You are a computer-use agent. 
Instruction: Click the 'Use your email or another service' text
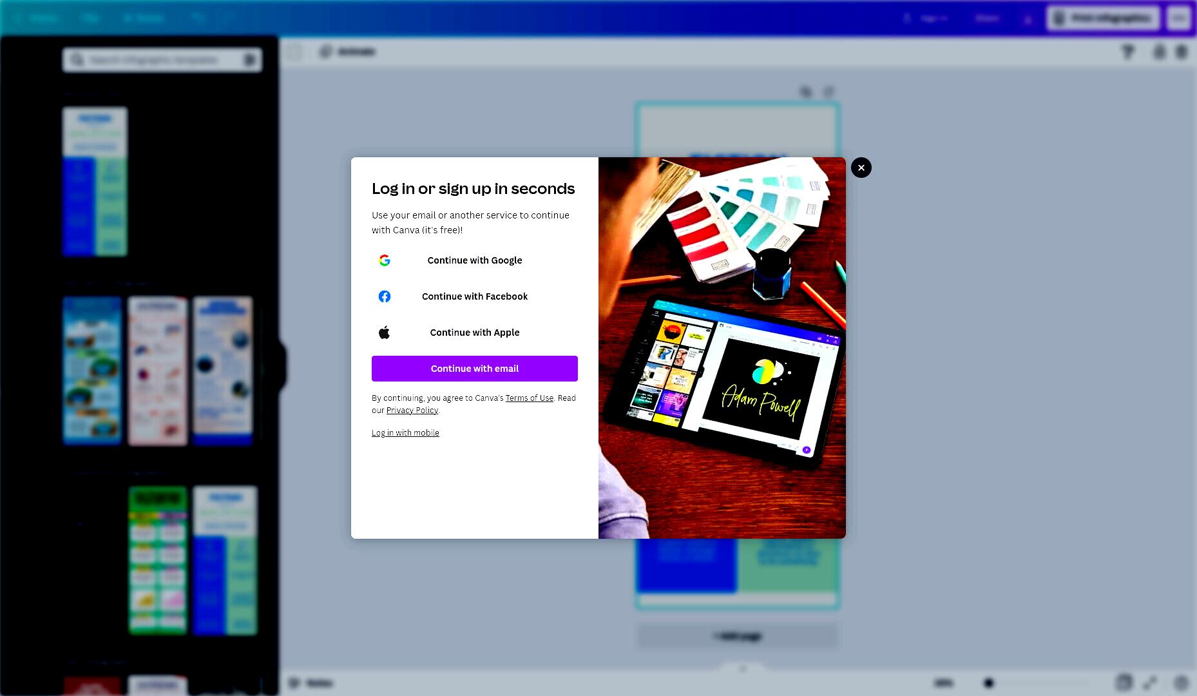(471, 222)
